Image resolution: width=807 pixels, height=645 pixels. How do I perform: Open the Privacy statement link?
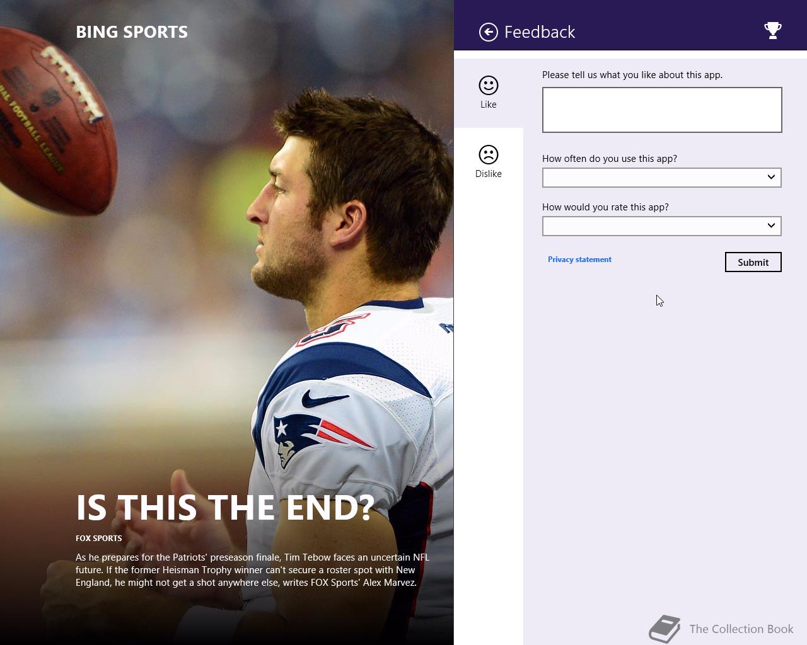tap(579, 260)
